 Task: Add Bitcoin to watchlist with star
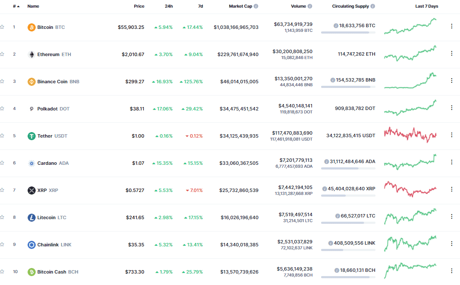click(x=2, y=27)
